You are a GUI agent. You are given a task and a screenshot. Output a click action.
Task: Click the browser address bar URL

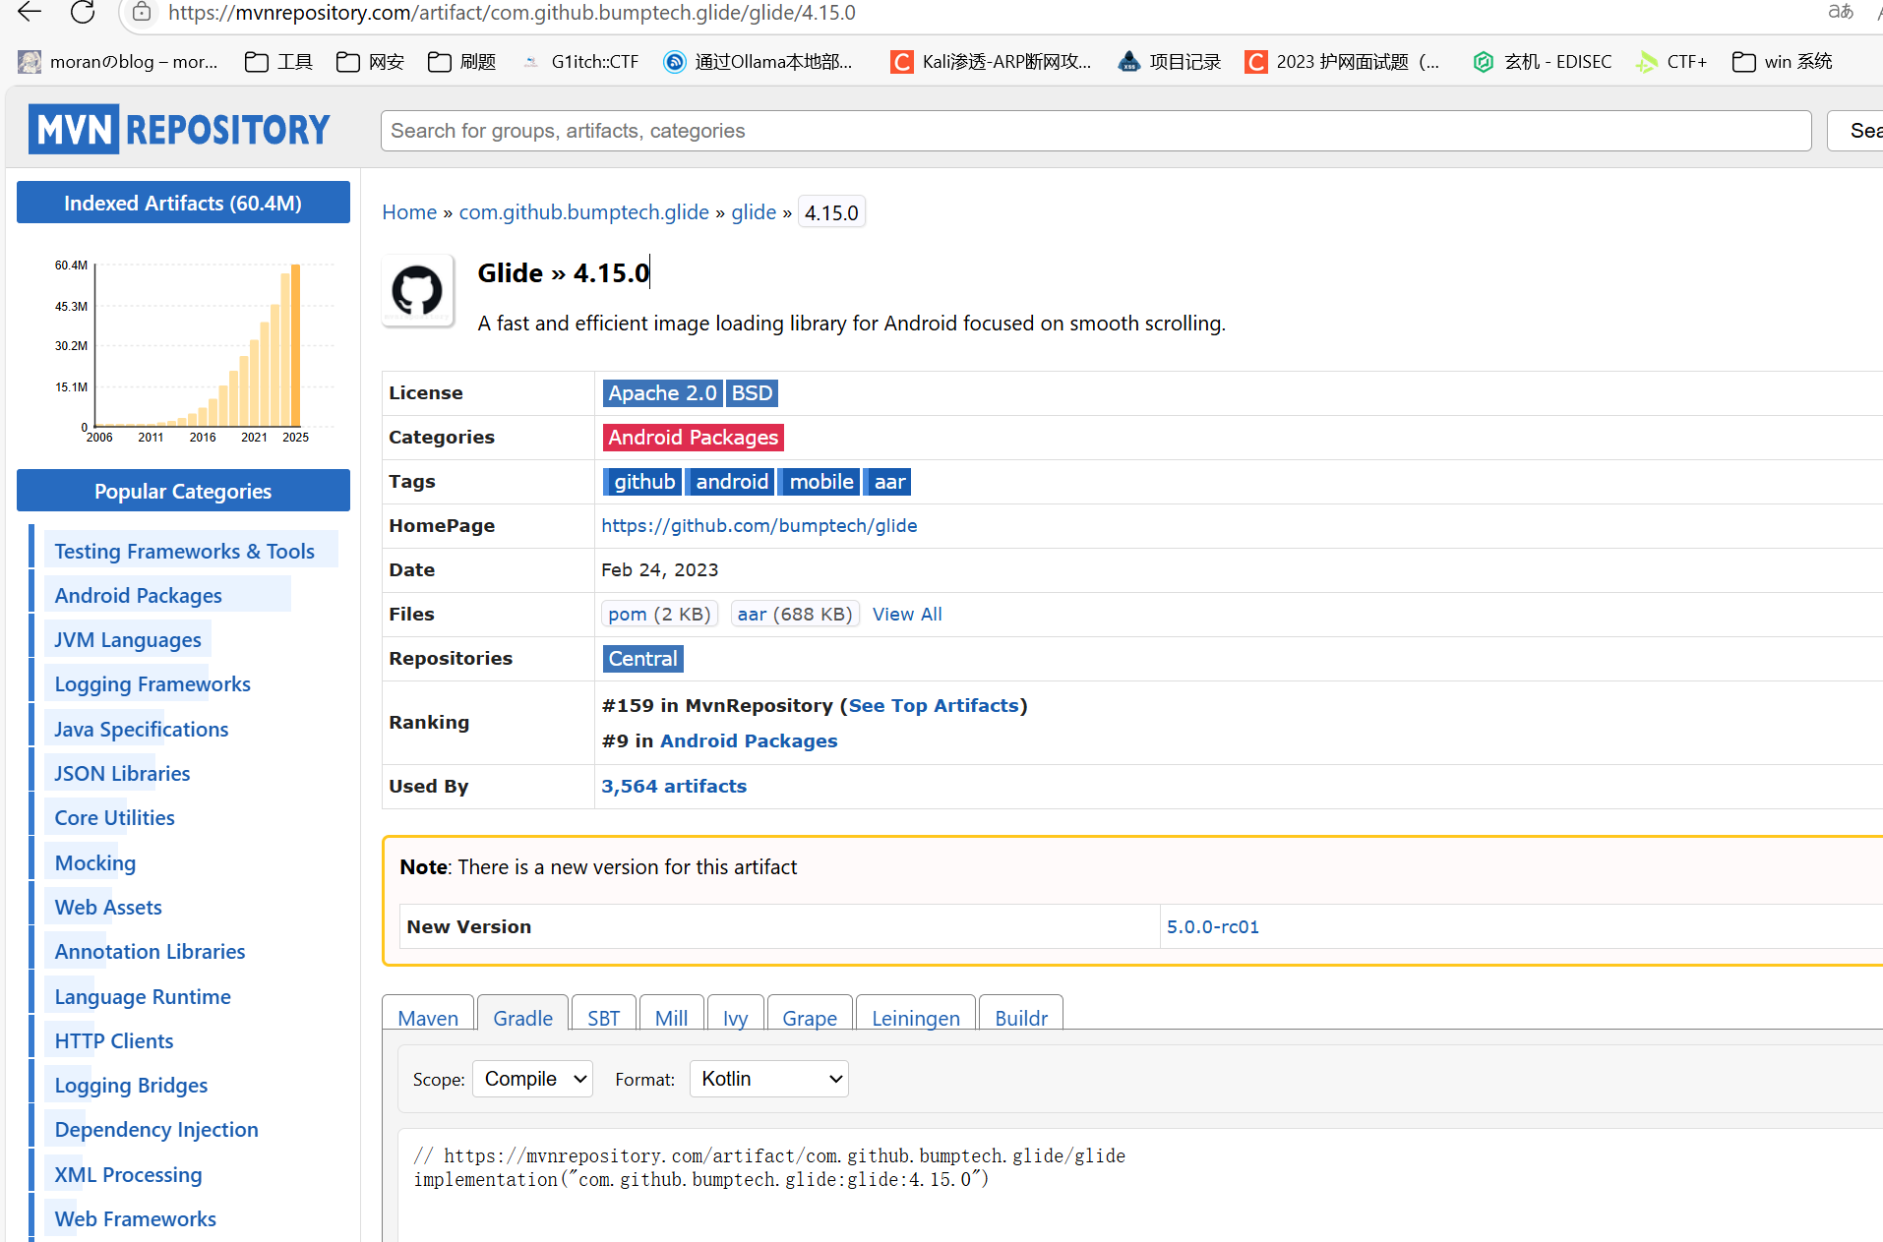(512, 12)
